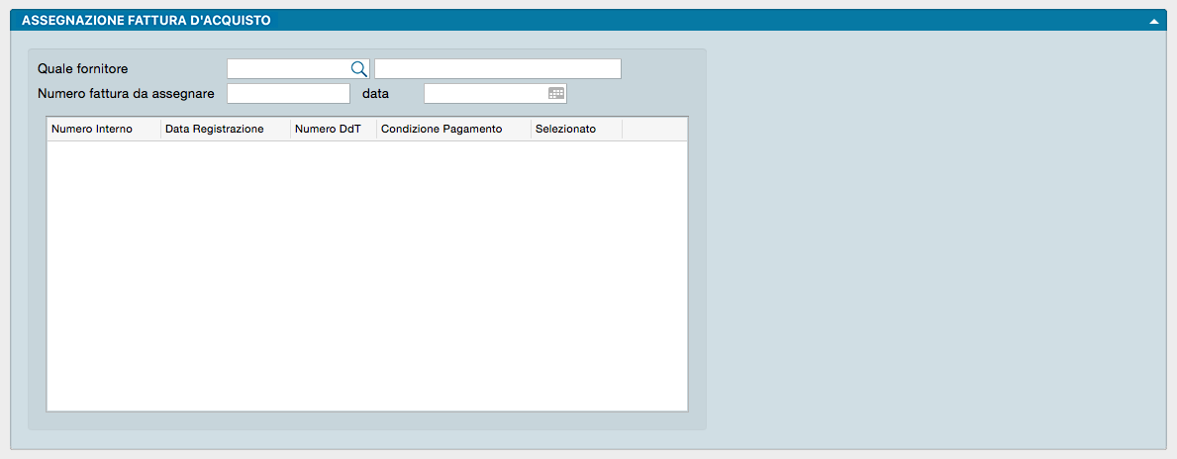Click the blank header cell after Selezionato
The image size is (1177, 459).
pyautogui.click(x=653, y=130)
